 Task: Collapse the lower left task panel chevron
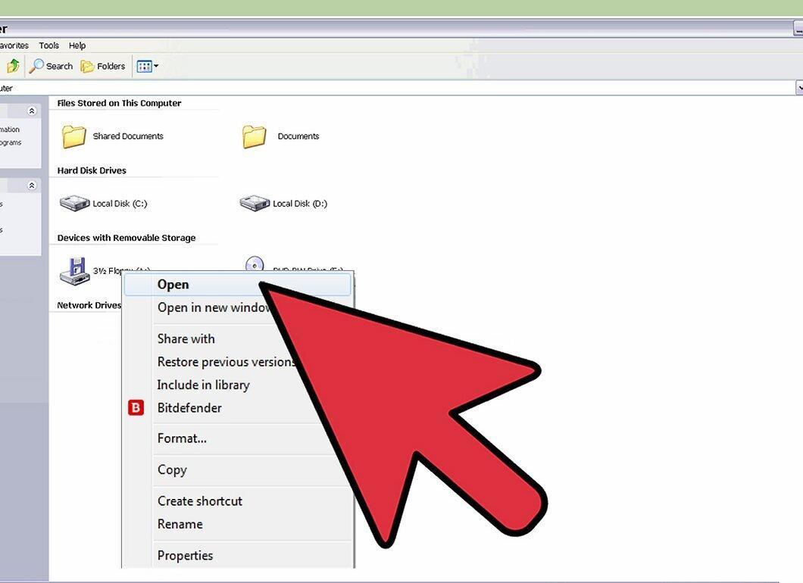[x=32, y=185]
